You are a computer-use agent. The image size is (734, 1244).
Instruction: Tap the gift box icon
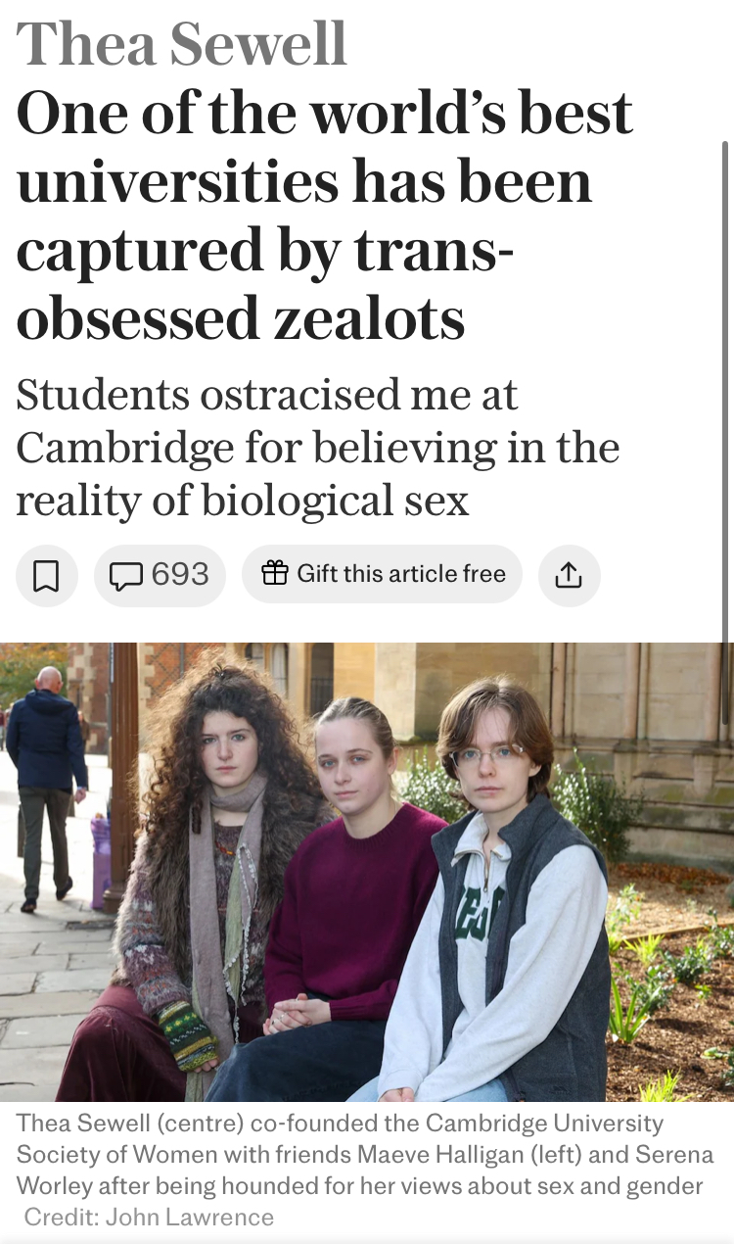[x=275, y=573]
